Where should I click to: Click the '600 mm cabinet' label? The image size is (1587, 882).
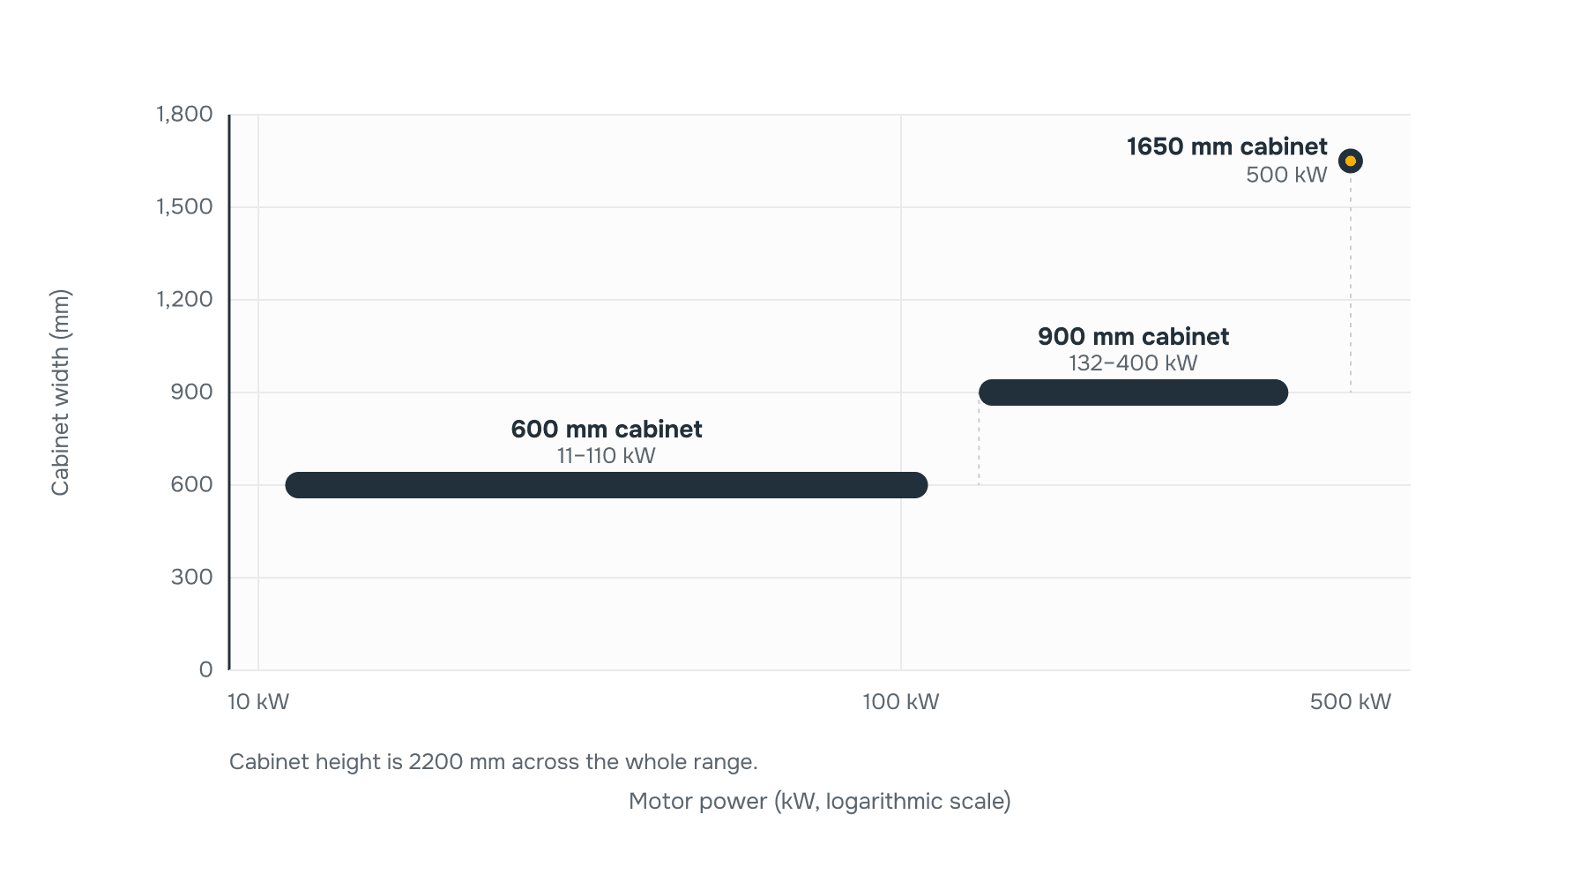(x=607, y=429)
